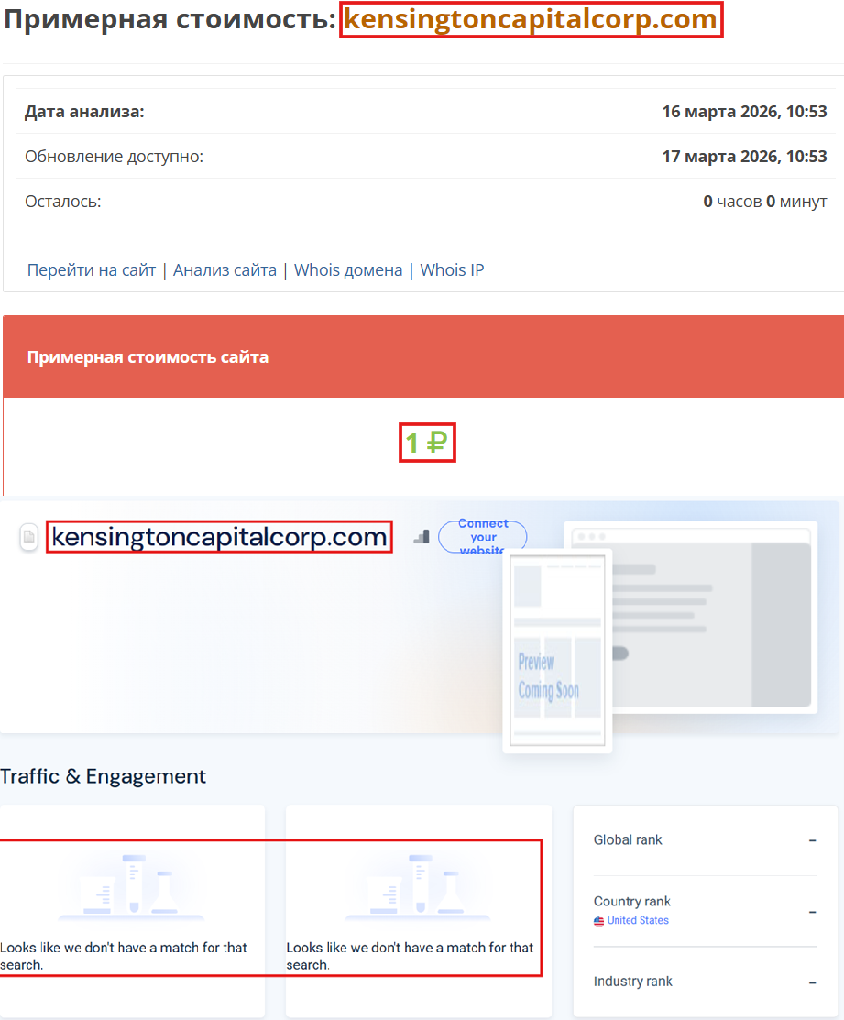844x1020 pixels.
Task: Open the 'Whois домена' link
Action: pos(349,269)
